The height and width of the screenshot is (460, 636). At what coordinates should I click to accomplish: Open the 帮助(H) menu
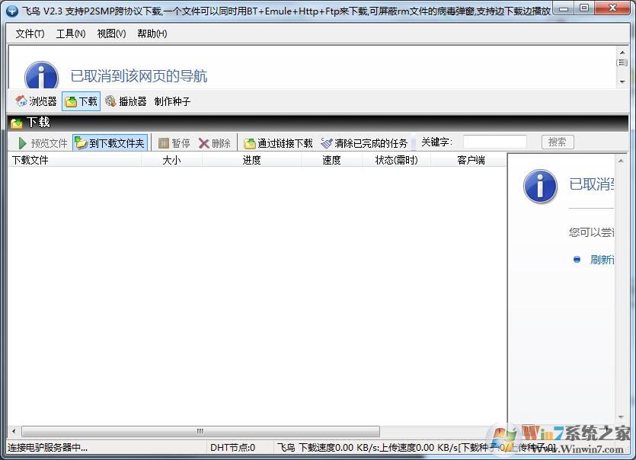pyautogui.click(x=152, y=34)
